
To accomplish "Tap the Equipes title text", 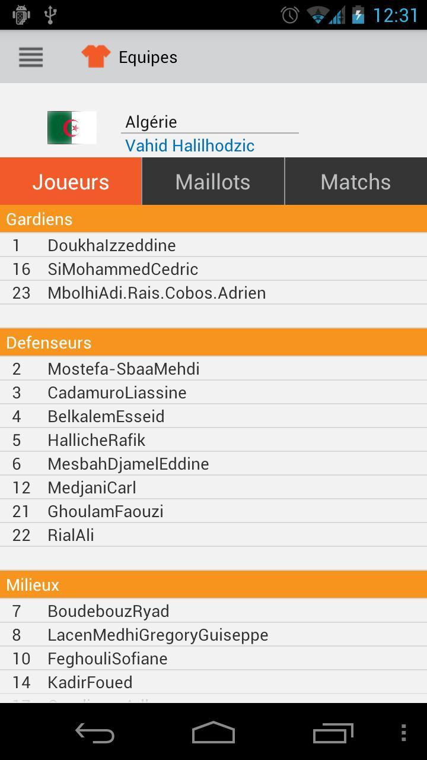I will coord(148,57).
